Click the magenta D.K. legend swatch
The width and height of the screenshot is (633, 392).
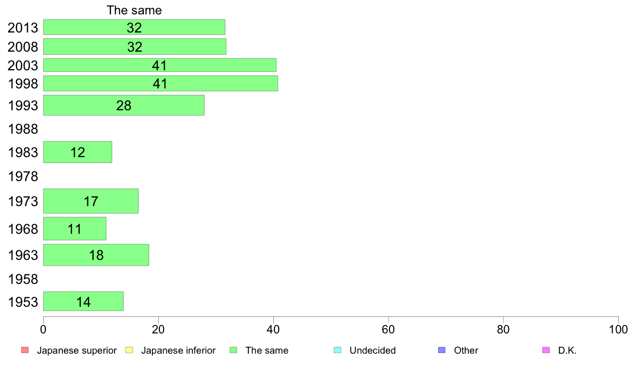tap(546, 350)
